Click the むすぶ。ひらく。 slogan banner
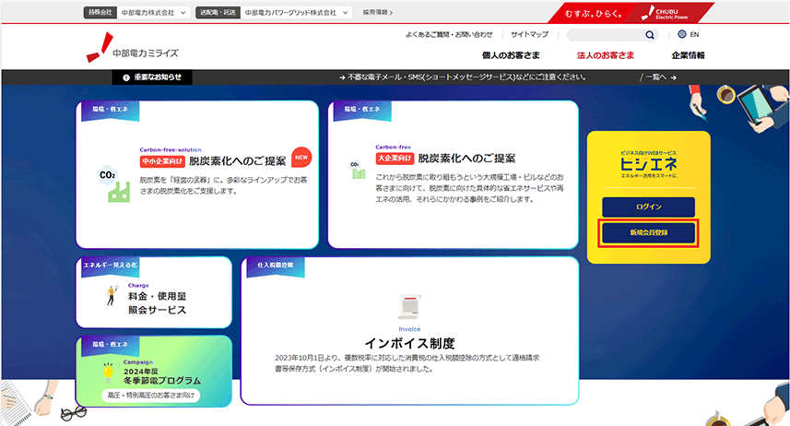The height and width of the screenshot is (426, 790). pos(593,14)
